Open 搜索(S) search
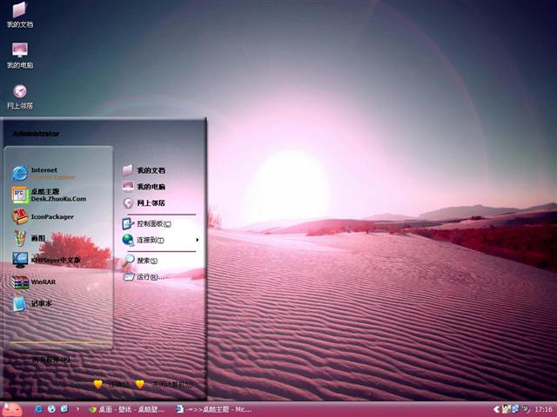The width and height of the screenshot is (557, 417). (140, 261)
